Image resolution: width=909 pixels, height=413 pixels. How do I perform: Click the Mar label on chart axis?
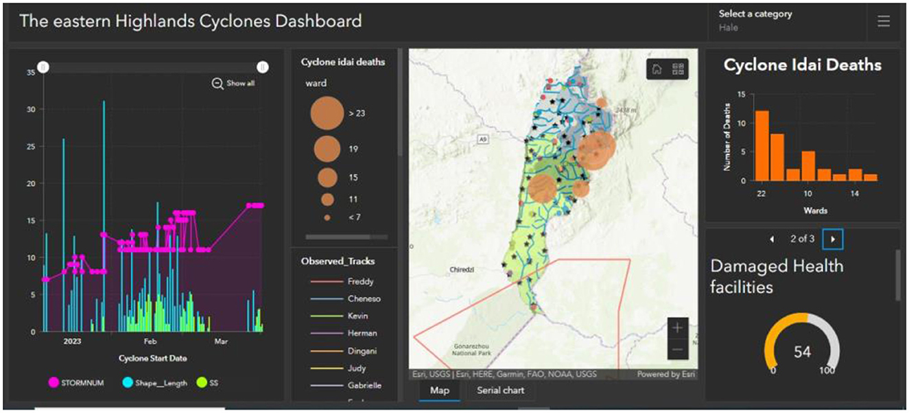tap(221, 341)
